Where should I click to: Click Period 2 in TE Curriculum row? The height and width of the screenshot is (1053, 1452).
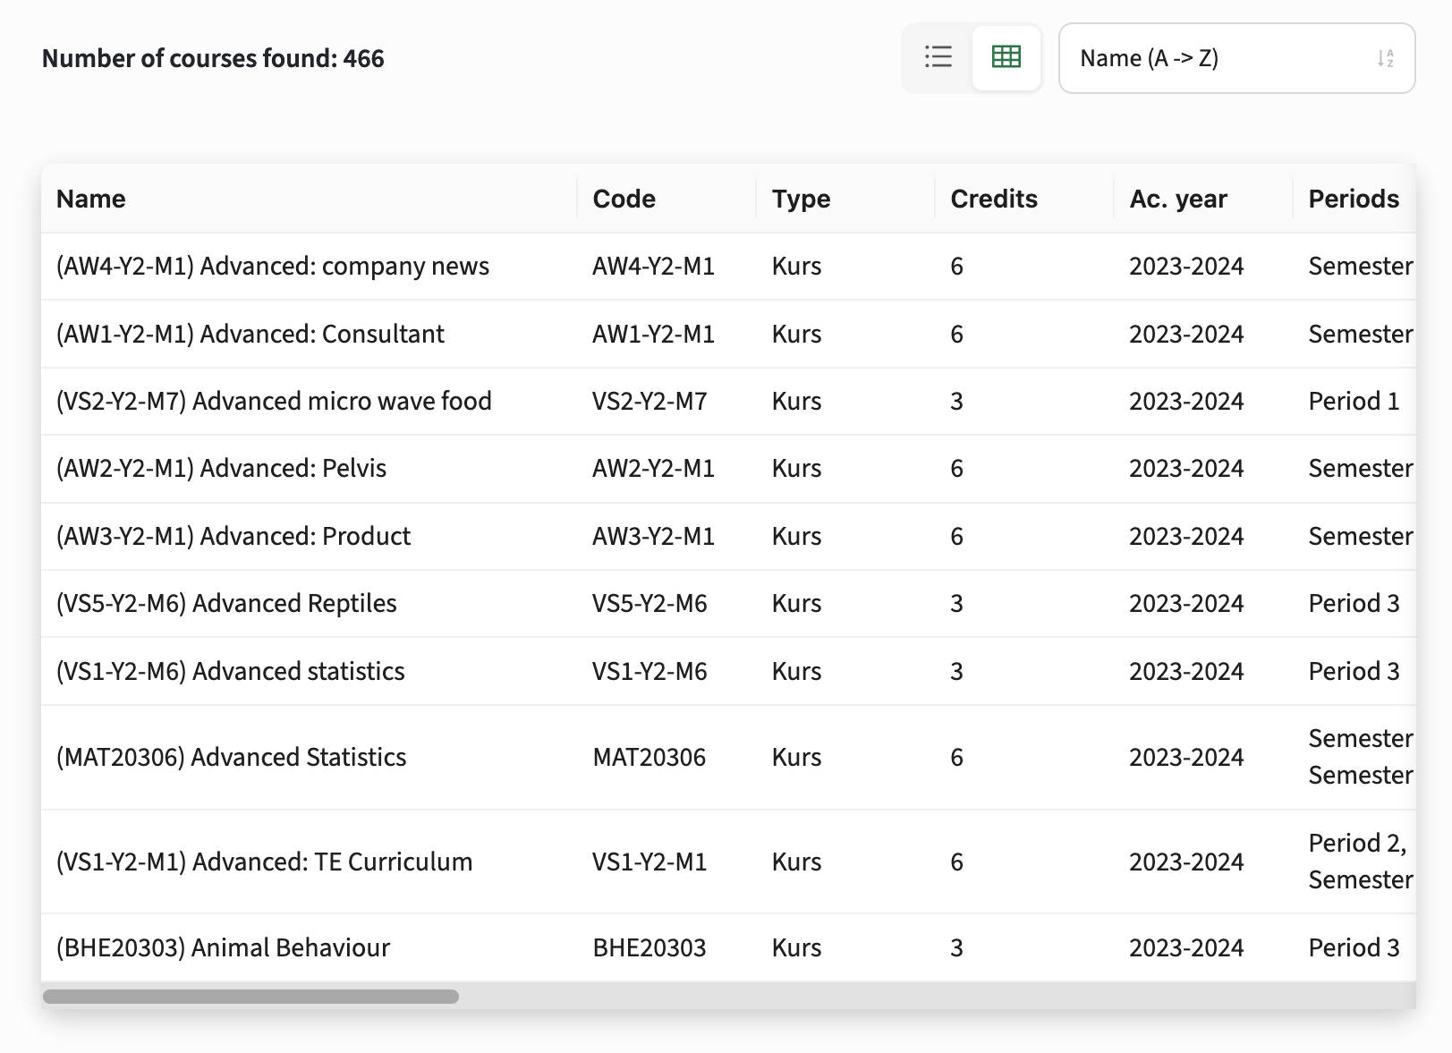point(1357,844)
